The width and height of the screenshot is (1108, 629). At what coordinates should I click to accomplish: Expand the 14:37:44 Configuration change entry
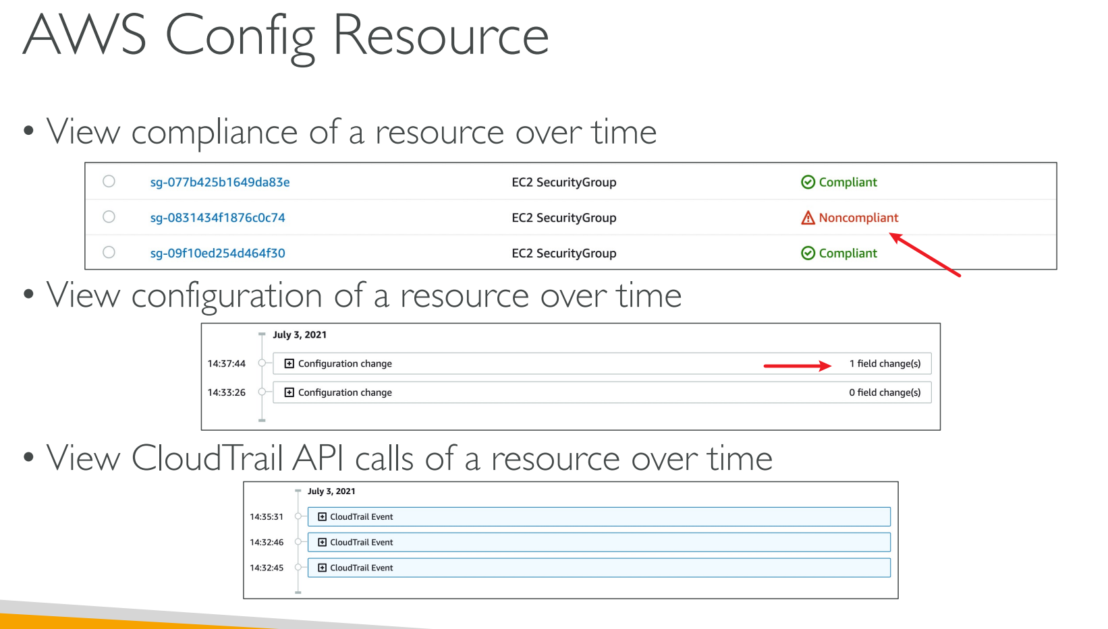click(289, 363)
